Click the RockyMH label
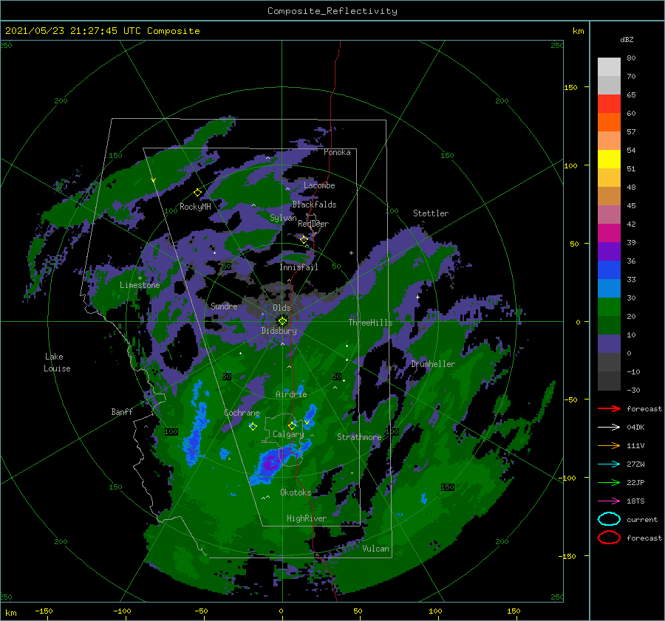The height and width of the screenshot is (621, 665). click(x=195, y=207)
